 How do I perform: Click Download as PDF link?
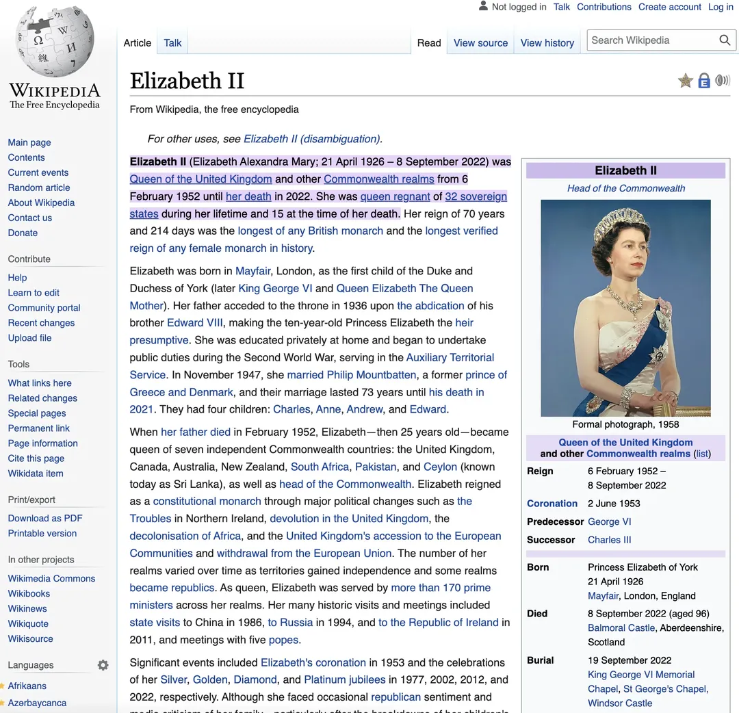tap(45, 518)
